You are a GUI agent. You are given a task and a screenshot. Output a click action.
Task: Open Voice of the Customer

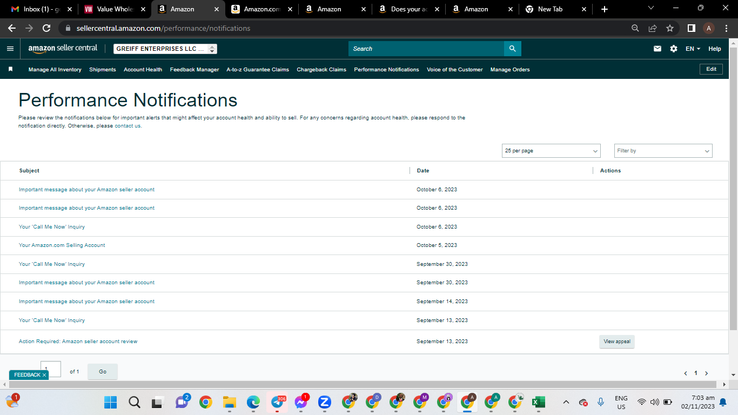tap(455, 69)
